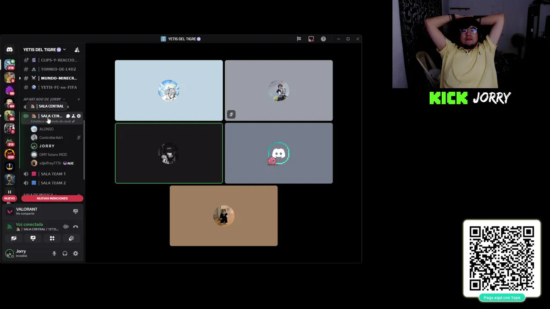
Task: Collapse the APARTADO DE JORRY category
Action: [44, 99]
